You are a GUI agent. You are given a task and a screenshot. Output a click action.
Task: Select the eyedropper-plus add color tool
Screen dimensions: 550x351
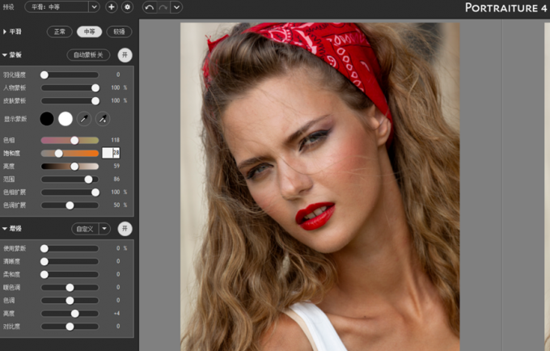point(103,119)
